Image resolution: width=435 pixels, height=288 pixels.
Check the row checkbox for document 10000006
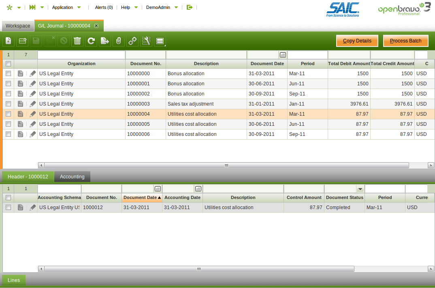(8, 134)
